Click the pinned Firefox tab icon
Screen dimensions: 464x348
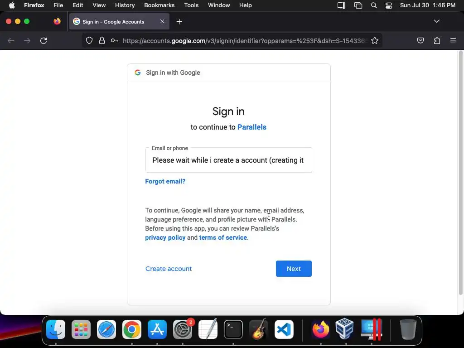pos(57,21)
